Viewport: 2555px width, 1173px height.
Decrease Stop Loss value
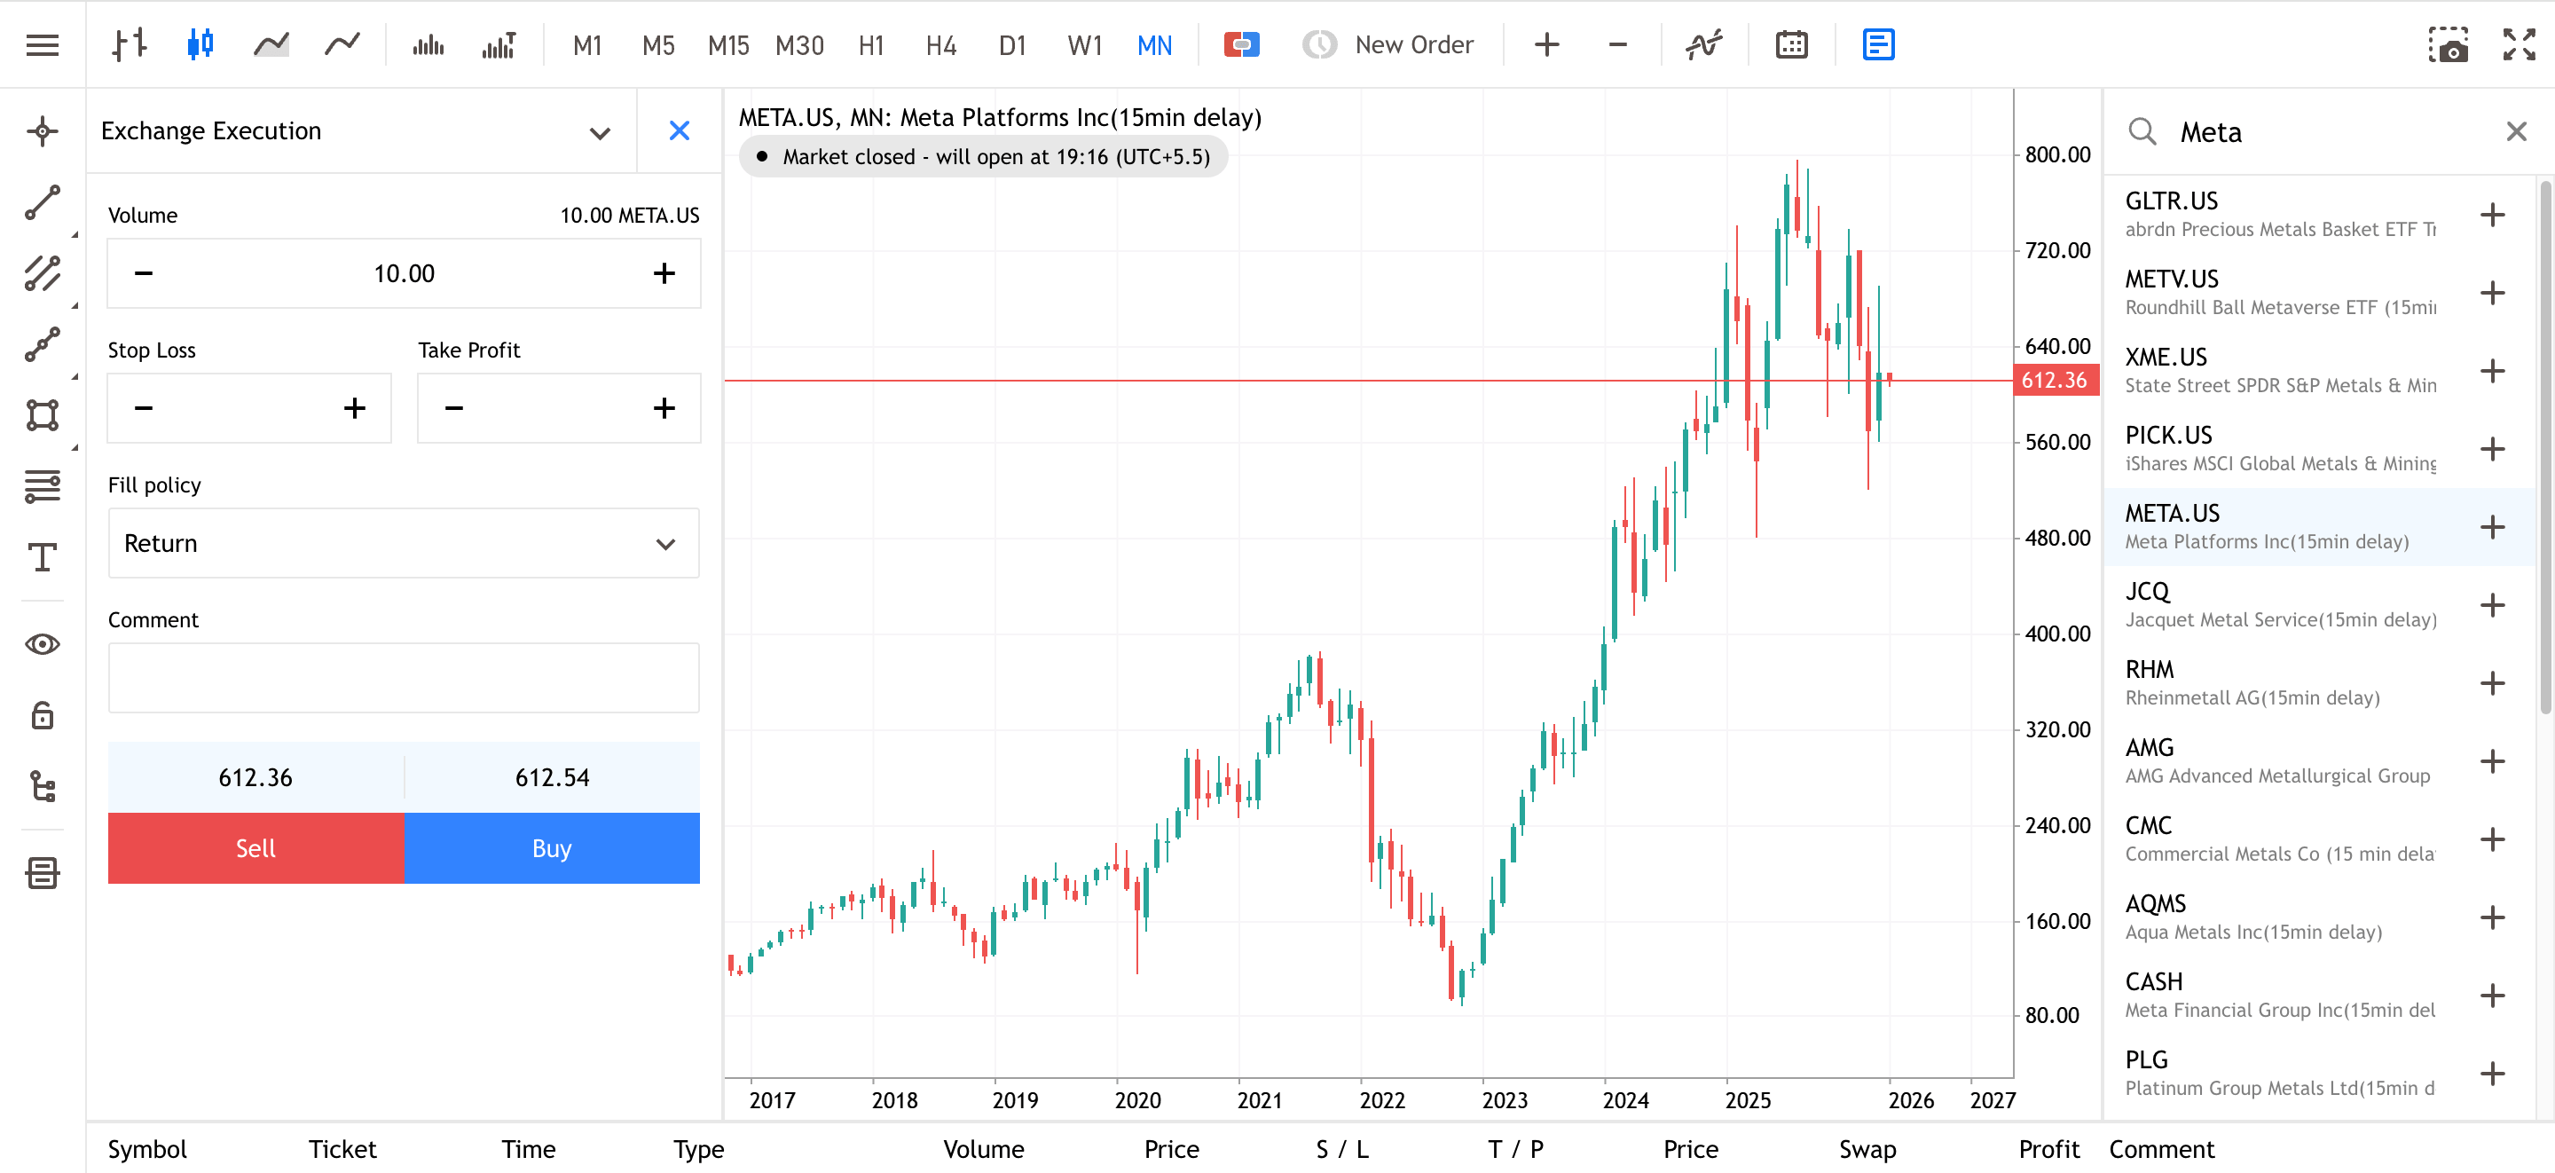144,408
